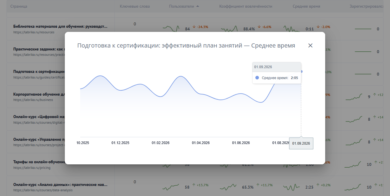Click the 2:05 value in chart tooltip
Image resolution: width=390 pixels, height=196 pixels.
[x=294, y=78]
